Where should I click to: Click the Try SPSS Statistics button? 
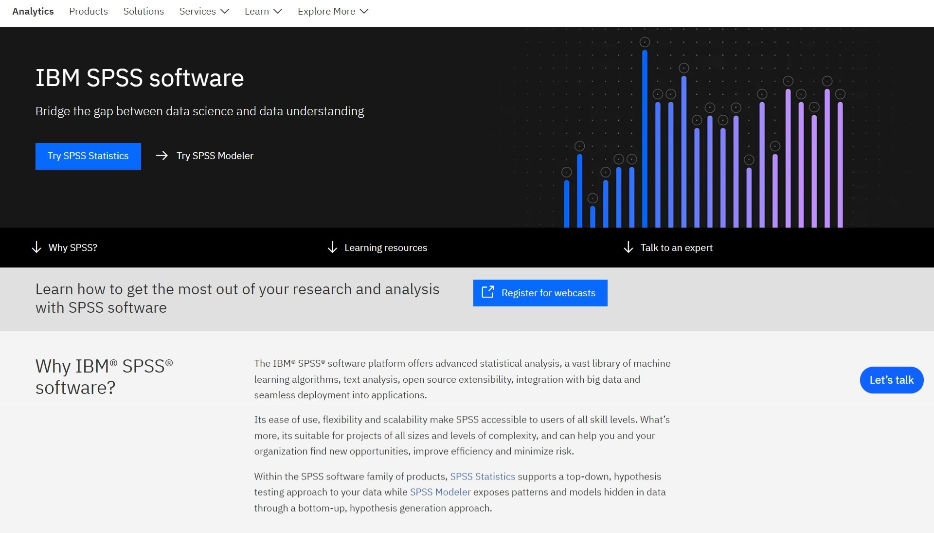point(88,156)
